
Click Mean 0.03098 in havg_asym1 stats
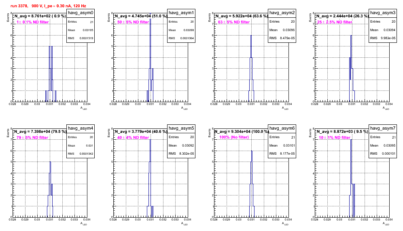(x=181, y=30)
